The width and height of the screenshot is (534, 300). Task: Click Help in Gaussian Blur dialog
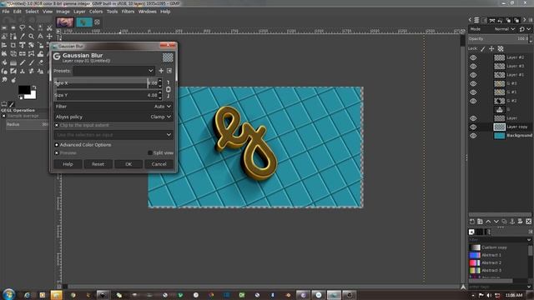coord(68,164)
